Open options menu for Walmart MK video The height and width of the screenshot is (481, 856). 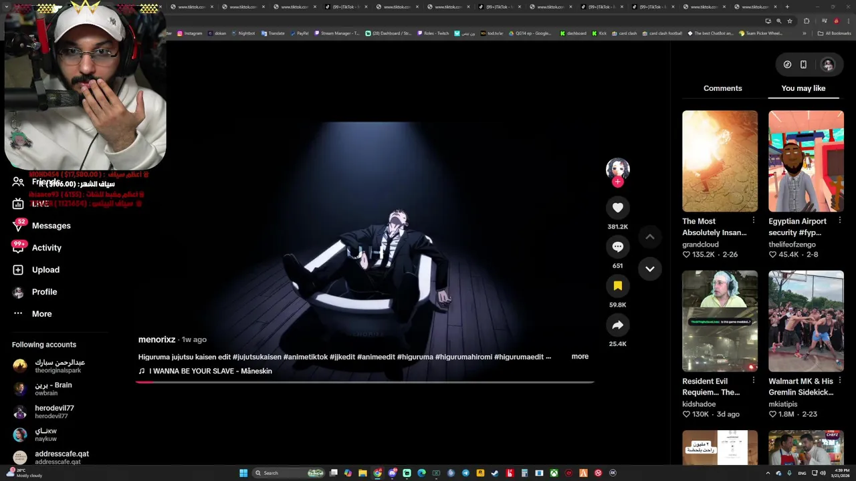tap(840, 380)
